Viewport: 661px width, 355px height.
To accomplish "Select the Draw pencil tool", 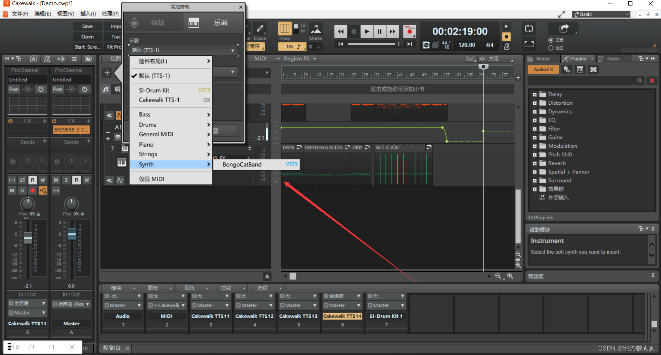I will [x=260, y=28].
